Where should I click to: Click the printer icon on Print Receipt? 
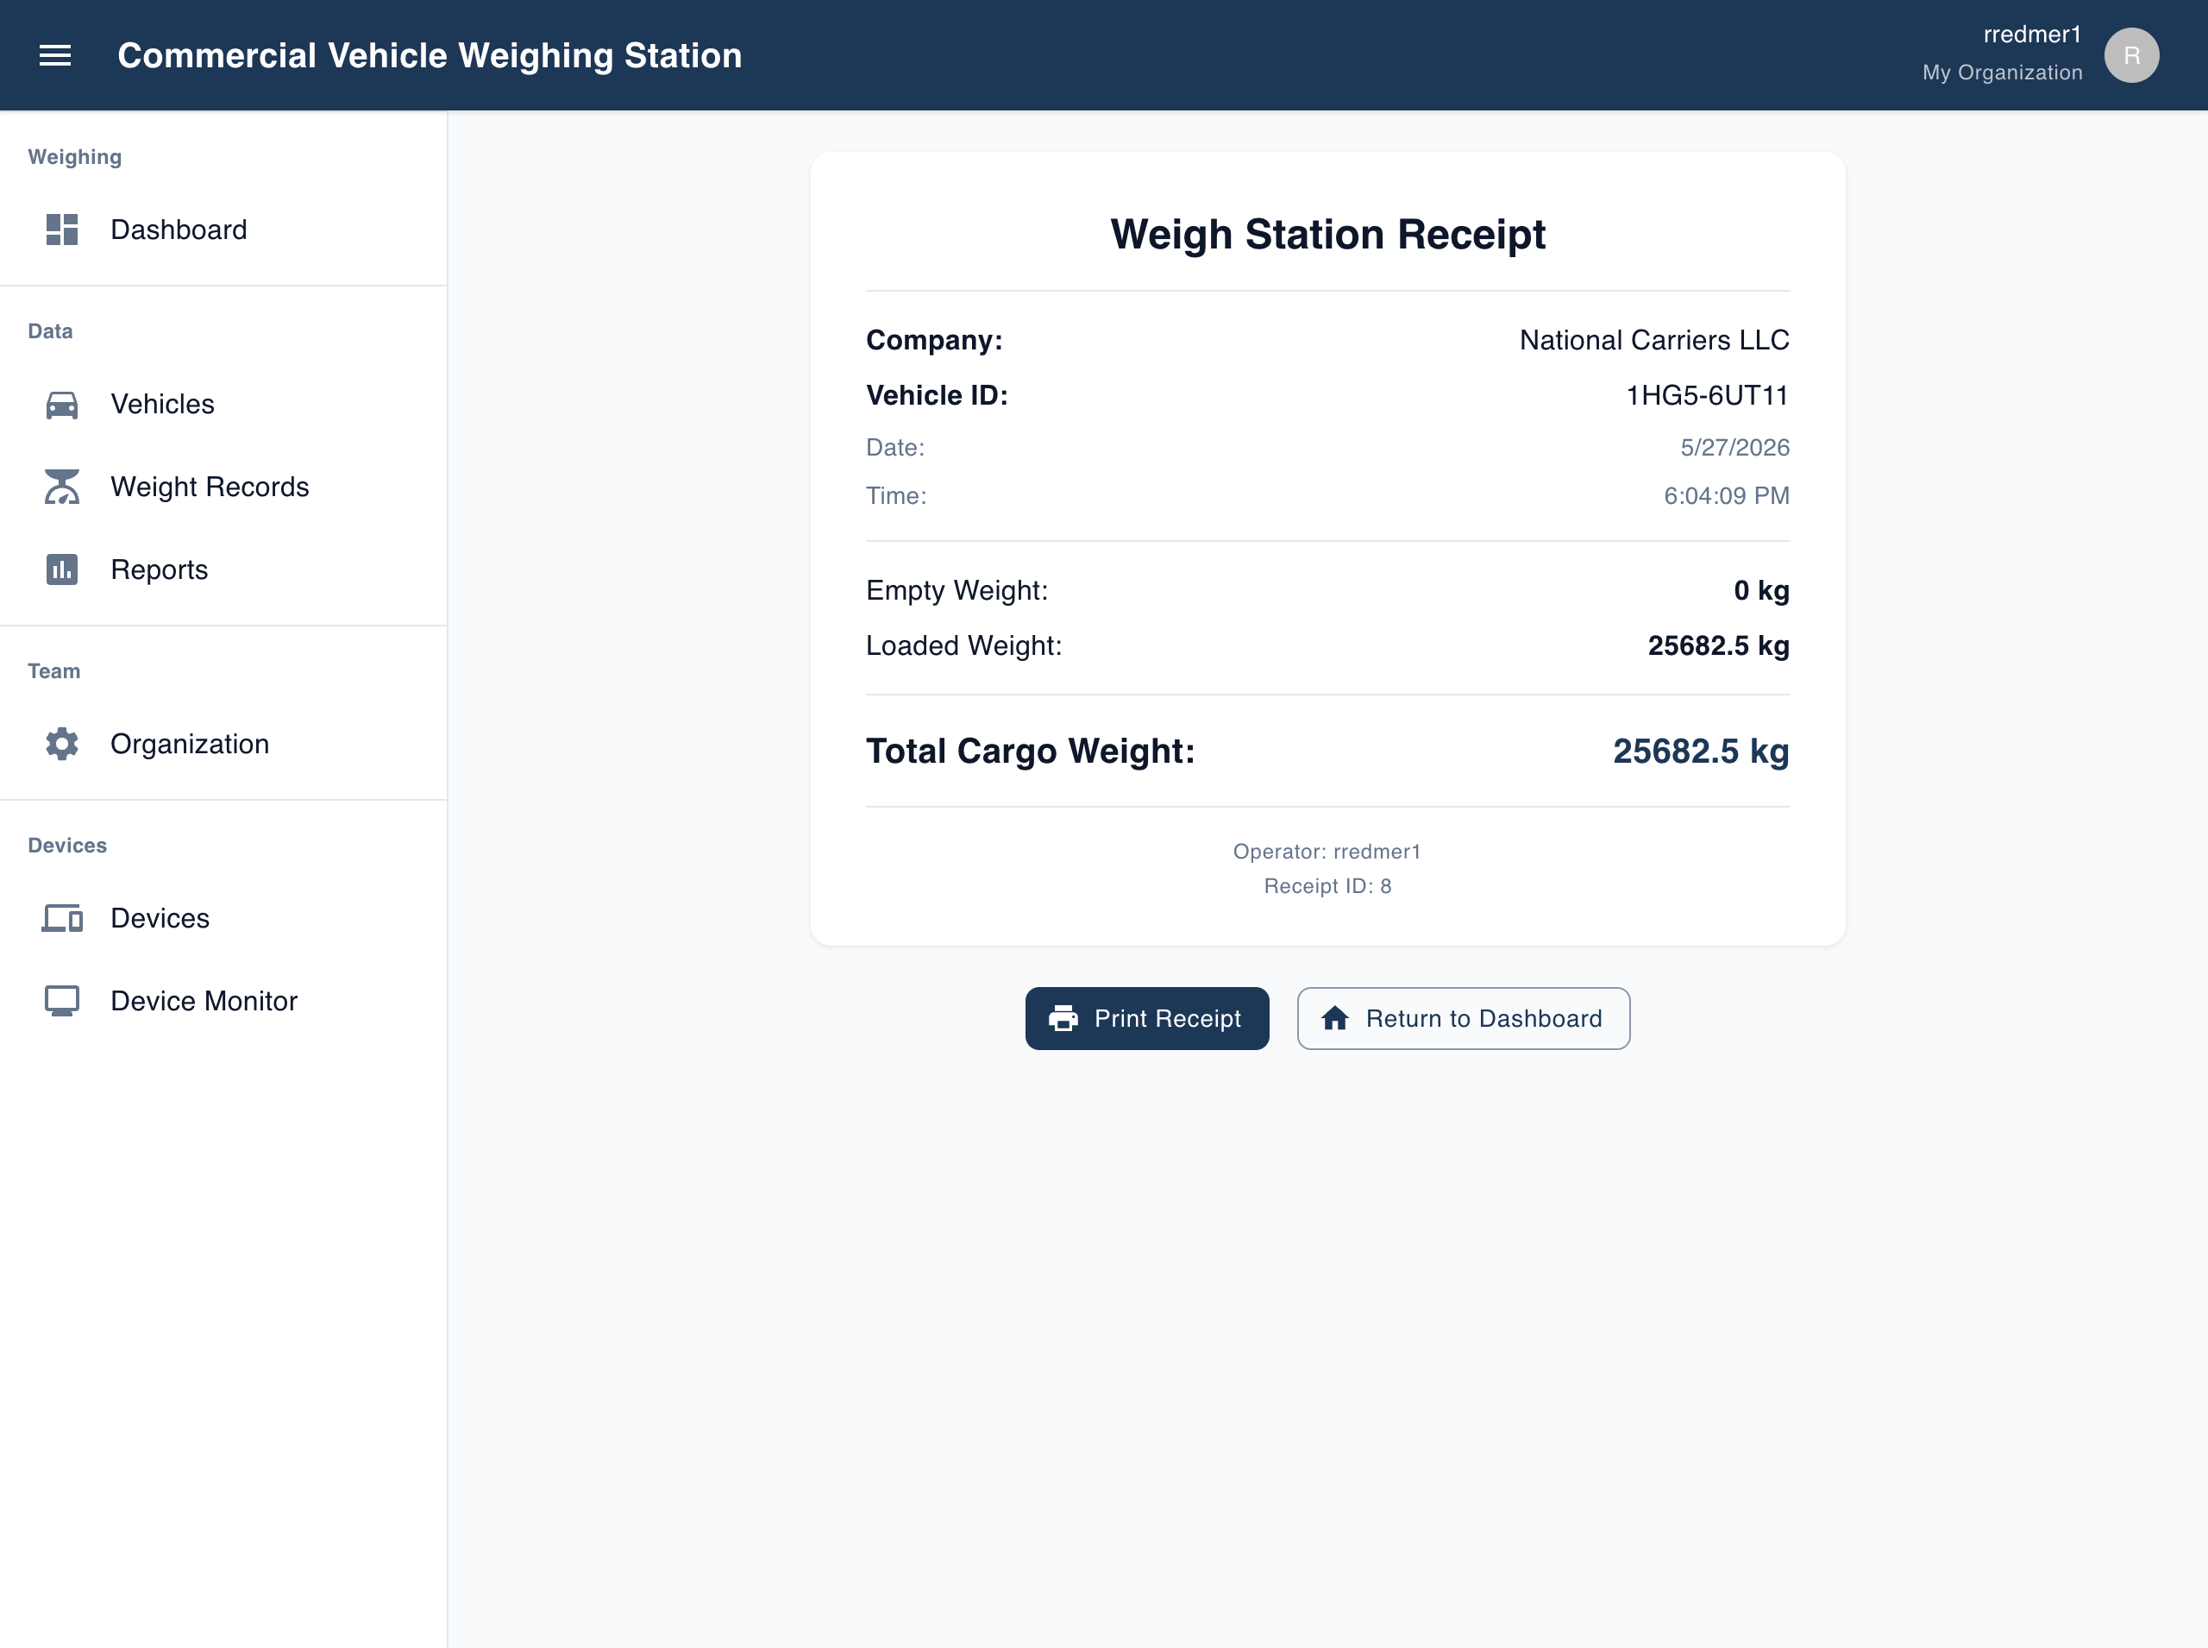click(1063, 1018)
